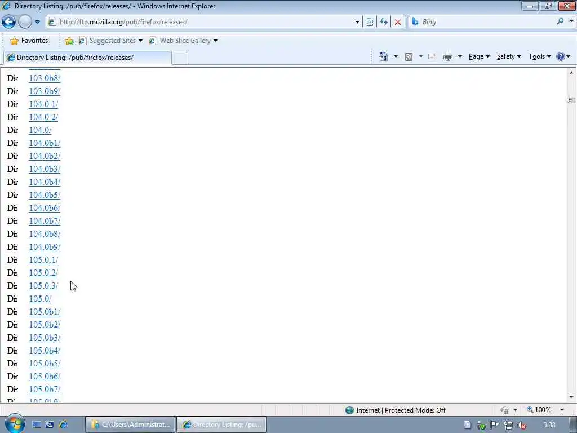Click the Action Center flag icon
The image size is (577, 433).
coord(495,425)
